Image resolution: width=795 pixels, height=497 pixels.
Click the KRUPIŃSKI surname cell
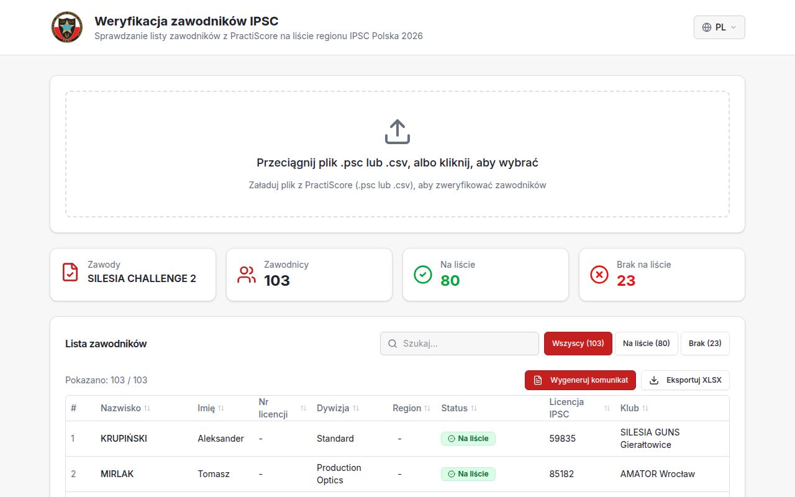tap(124, 439)
